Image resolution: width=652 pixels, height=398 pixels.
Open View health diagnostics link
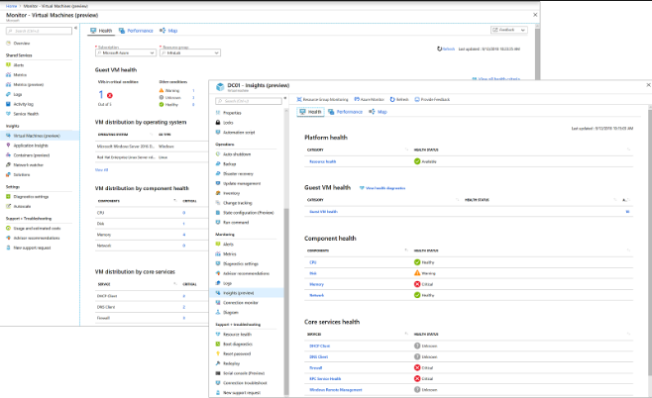(x=382, y=188)
